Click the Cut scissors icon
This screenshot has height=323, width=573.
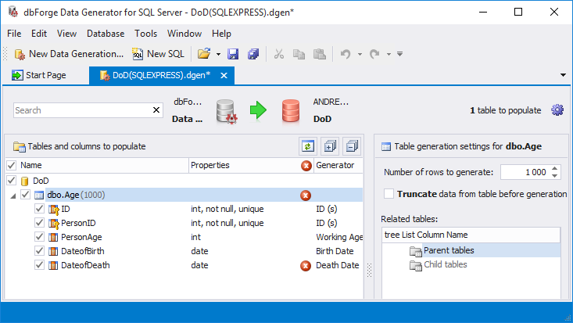tap(279, 54)
